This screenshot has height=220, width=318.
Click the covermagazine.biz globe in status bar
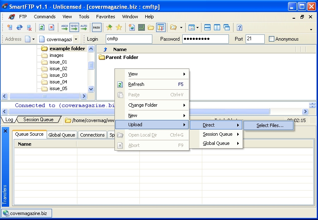(6, 213)
